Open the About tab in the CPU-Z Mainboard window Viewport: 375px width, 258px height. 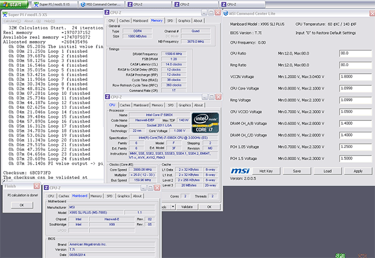coord(136,196)
